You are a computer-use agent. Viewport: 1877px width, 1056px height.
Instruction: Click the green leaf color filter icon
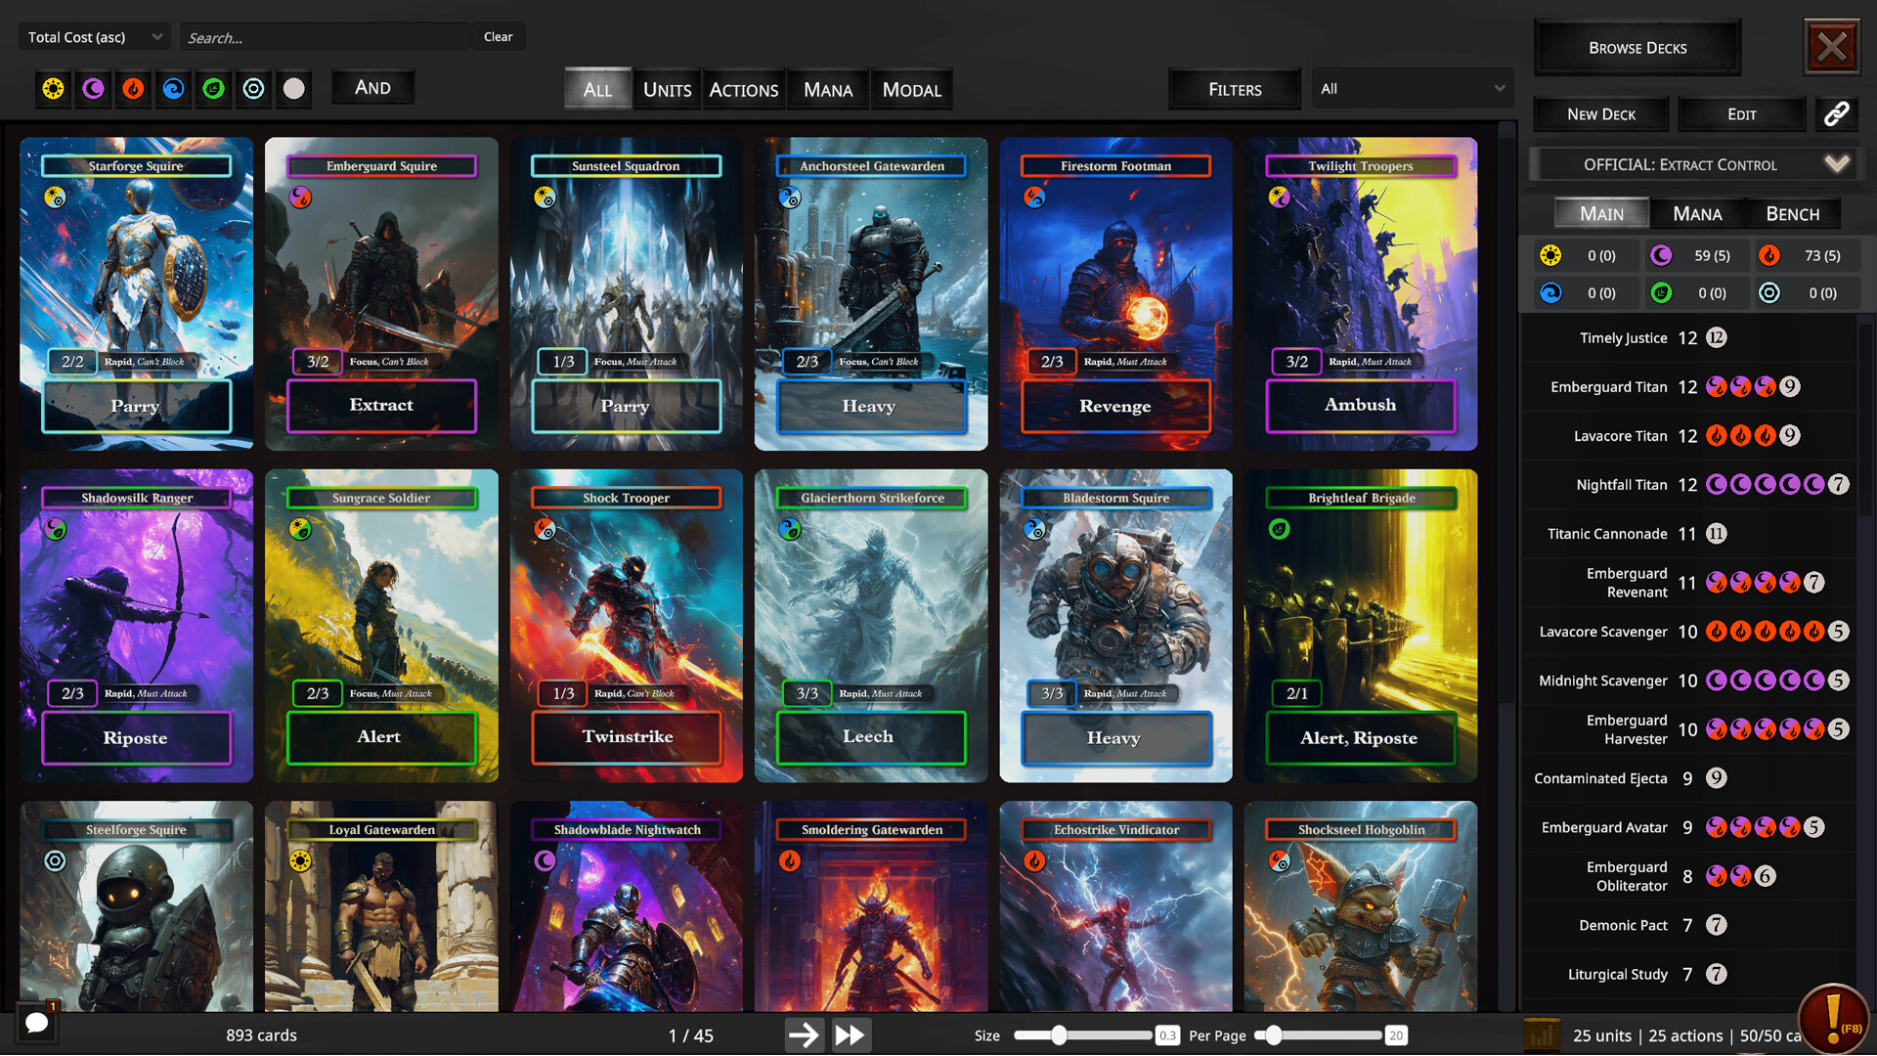pos(213,89)
